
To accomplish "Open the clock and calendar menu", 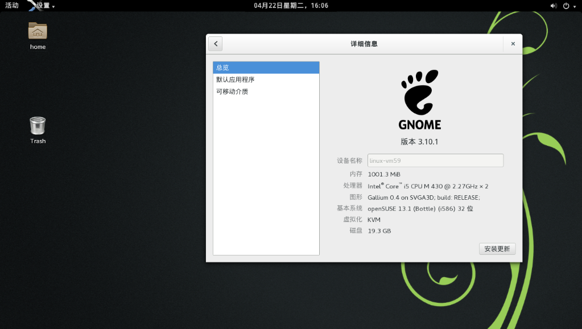I will pos(291,6).
